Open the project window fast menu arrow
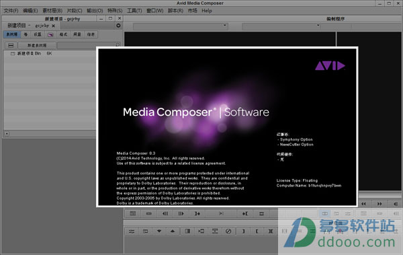Screen dimensions: 403x255 118,26
